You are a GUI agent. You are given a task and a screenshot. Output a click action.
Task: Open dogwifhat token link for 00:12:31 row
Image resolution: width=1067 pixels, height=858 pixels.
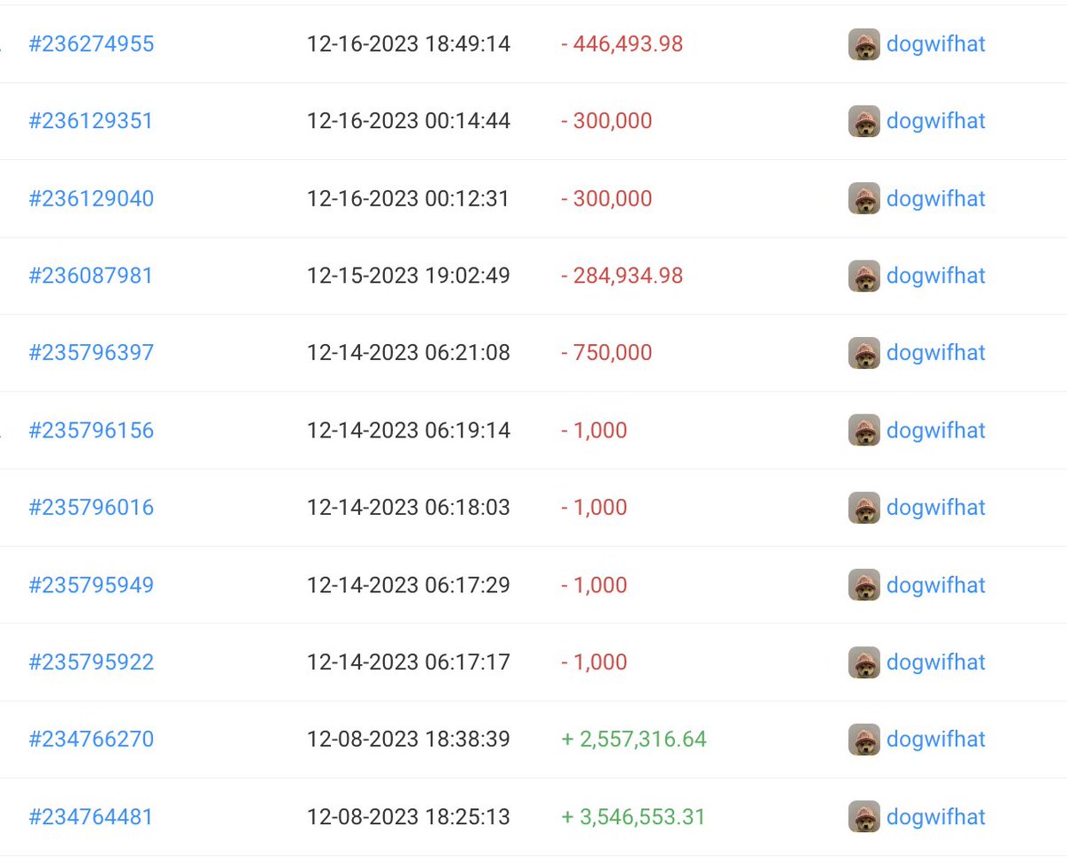[x=936, y=198]
